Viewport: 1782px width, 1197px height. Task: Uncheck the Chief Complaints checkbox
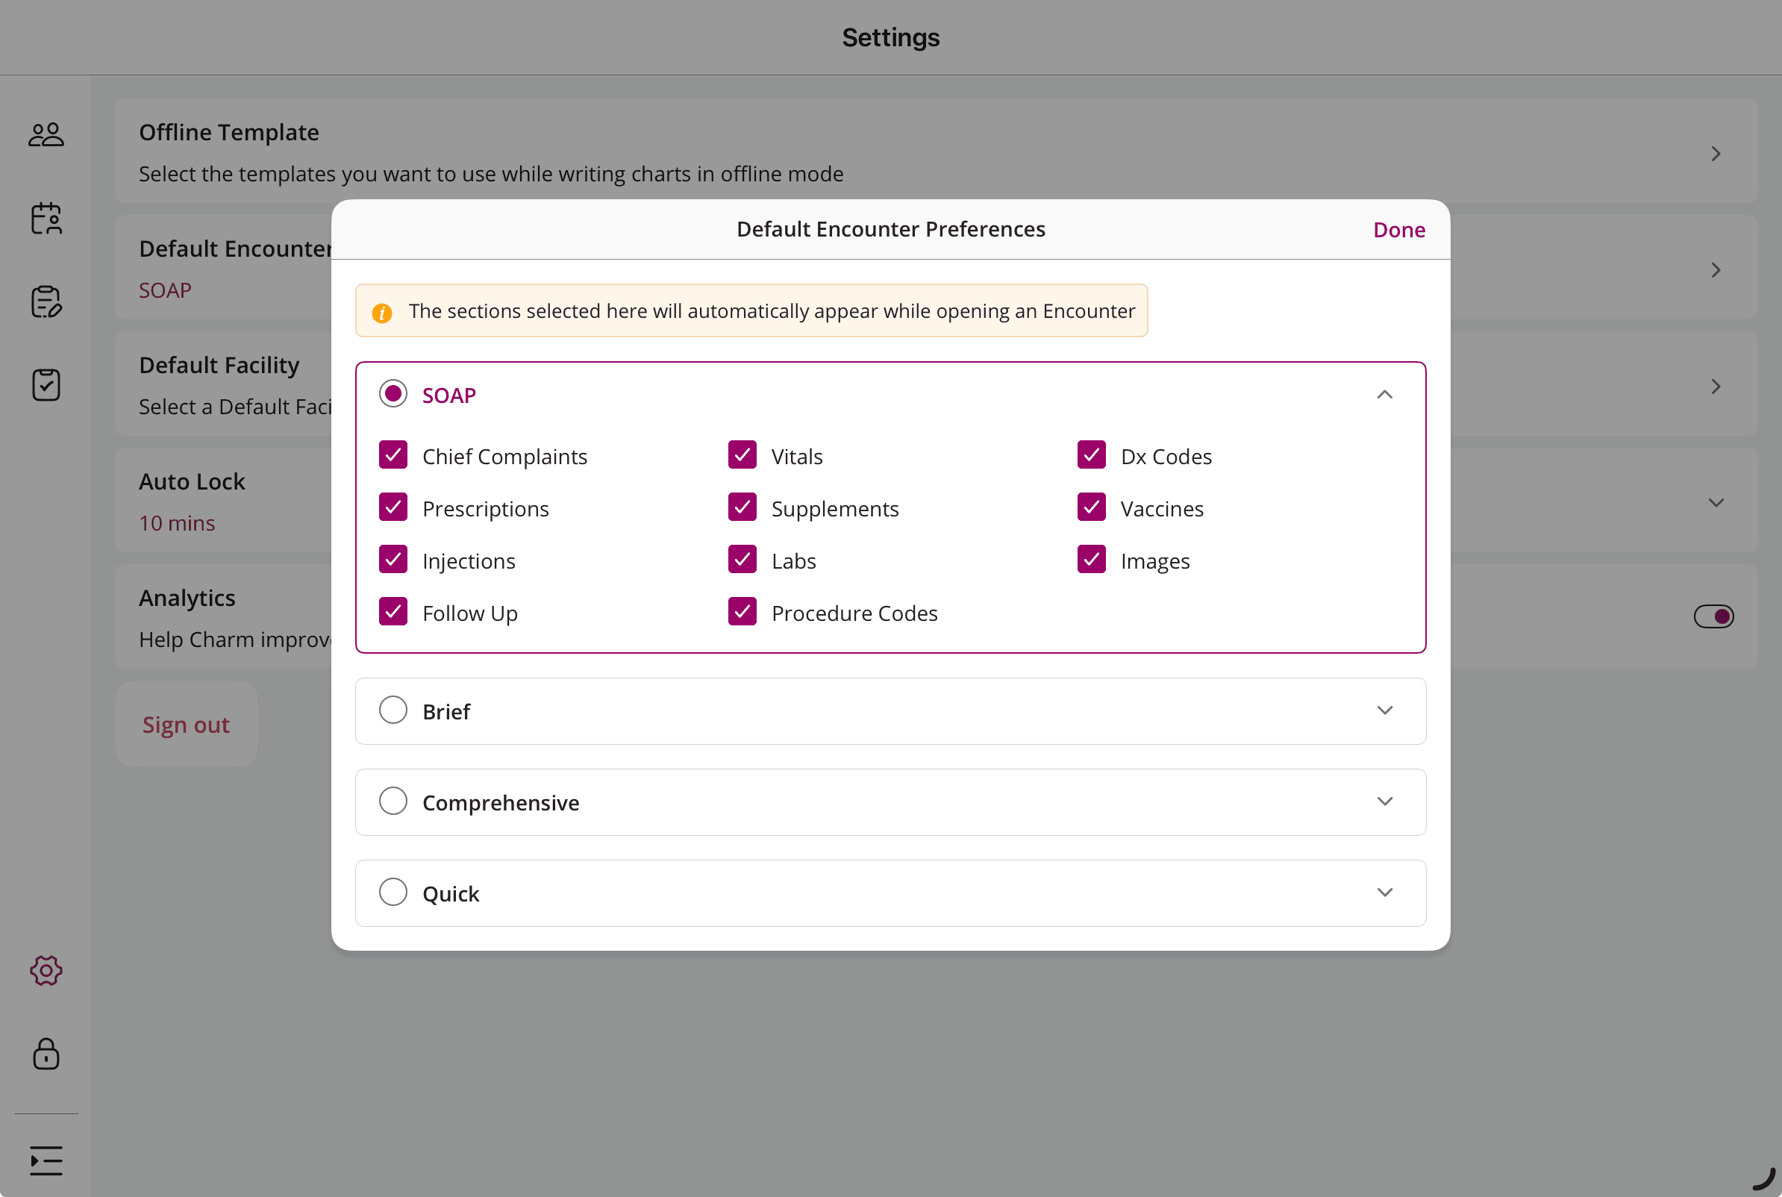(393, 455)
